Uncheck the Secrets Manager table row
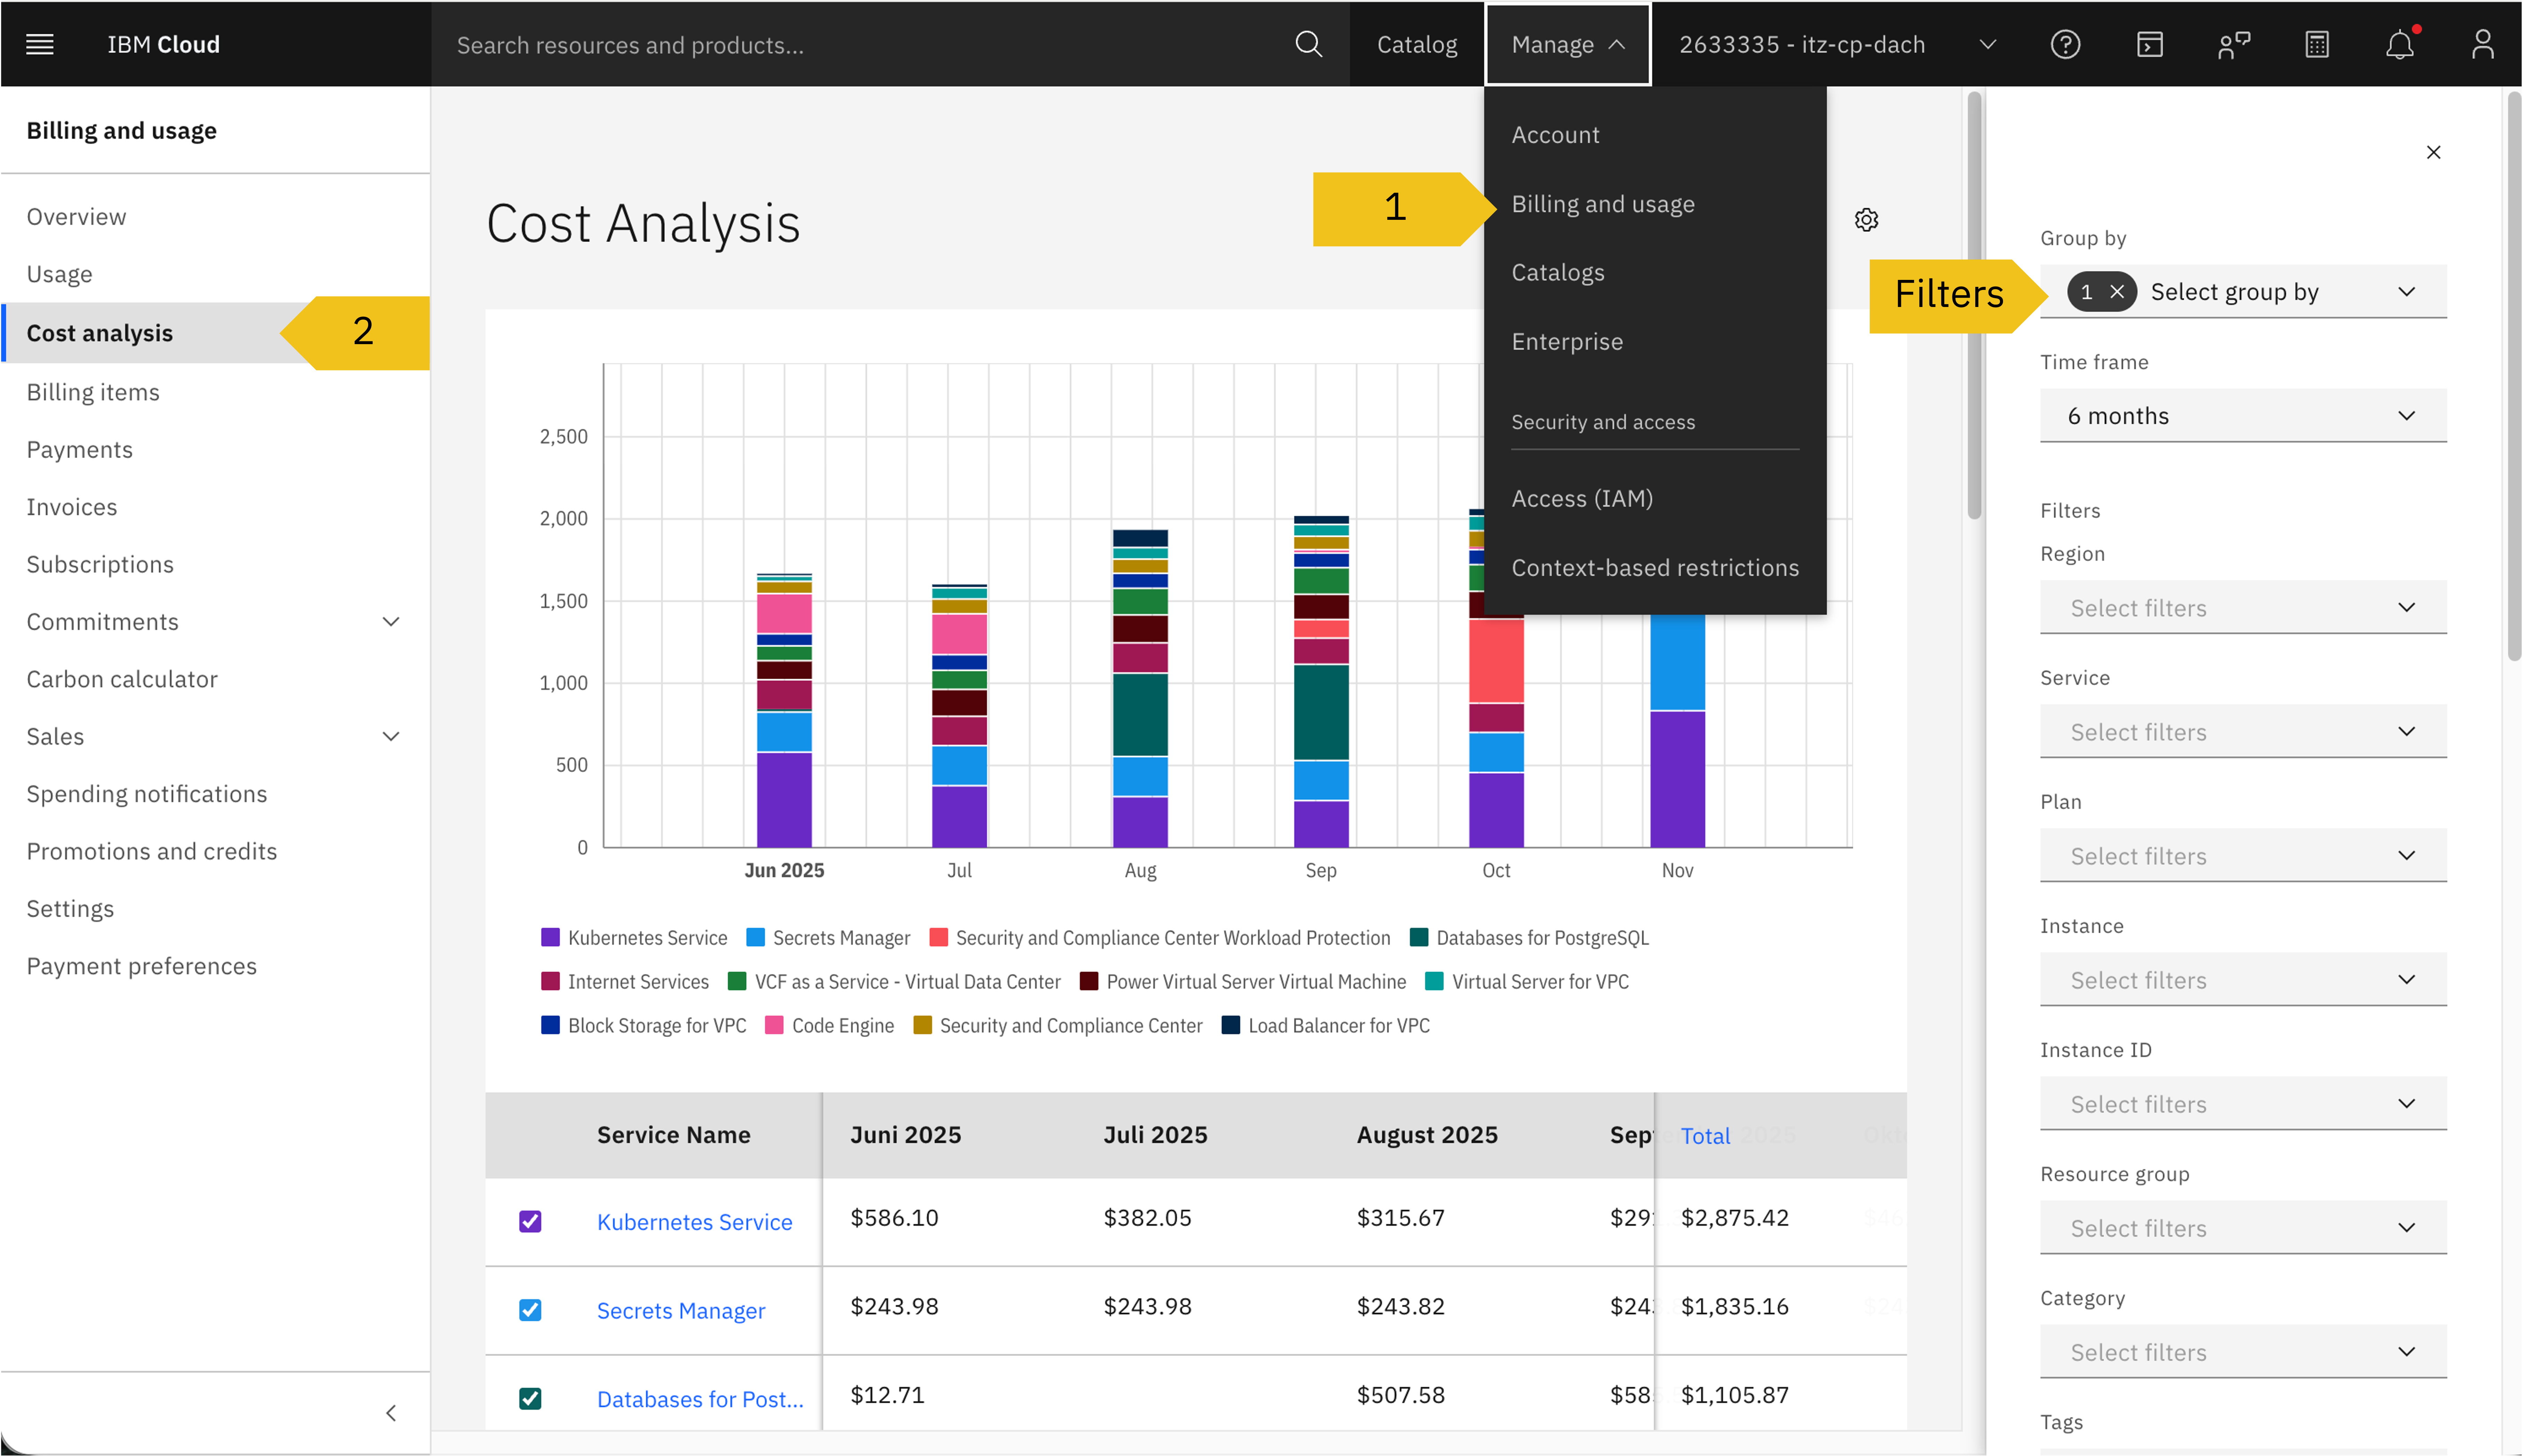 click(530, 1310)
